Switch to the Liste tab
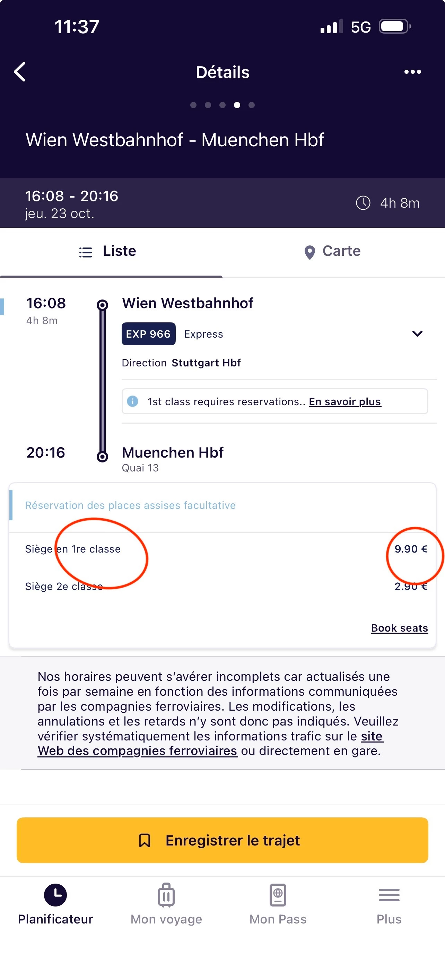The height and width of the screenshot is (963, 445). click(x=107, y=251)
